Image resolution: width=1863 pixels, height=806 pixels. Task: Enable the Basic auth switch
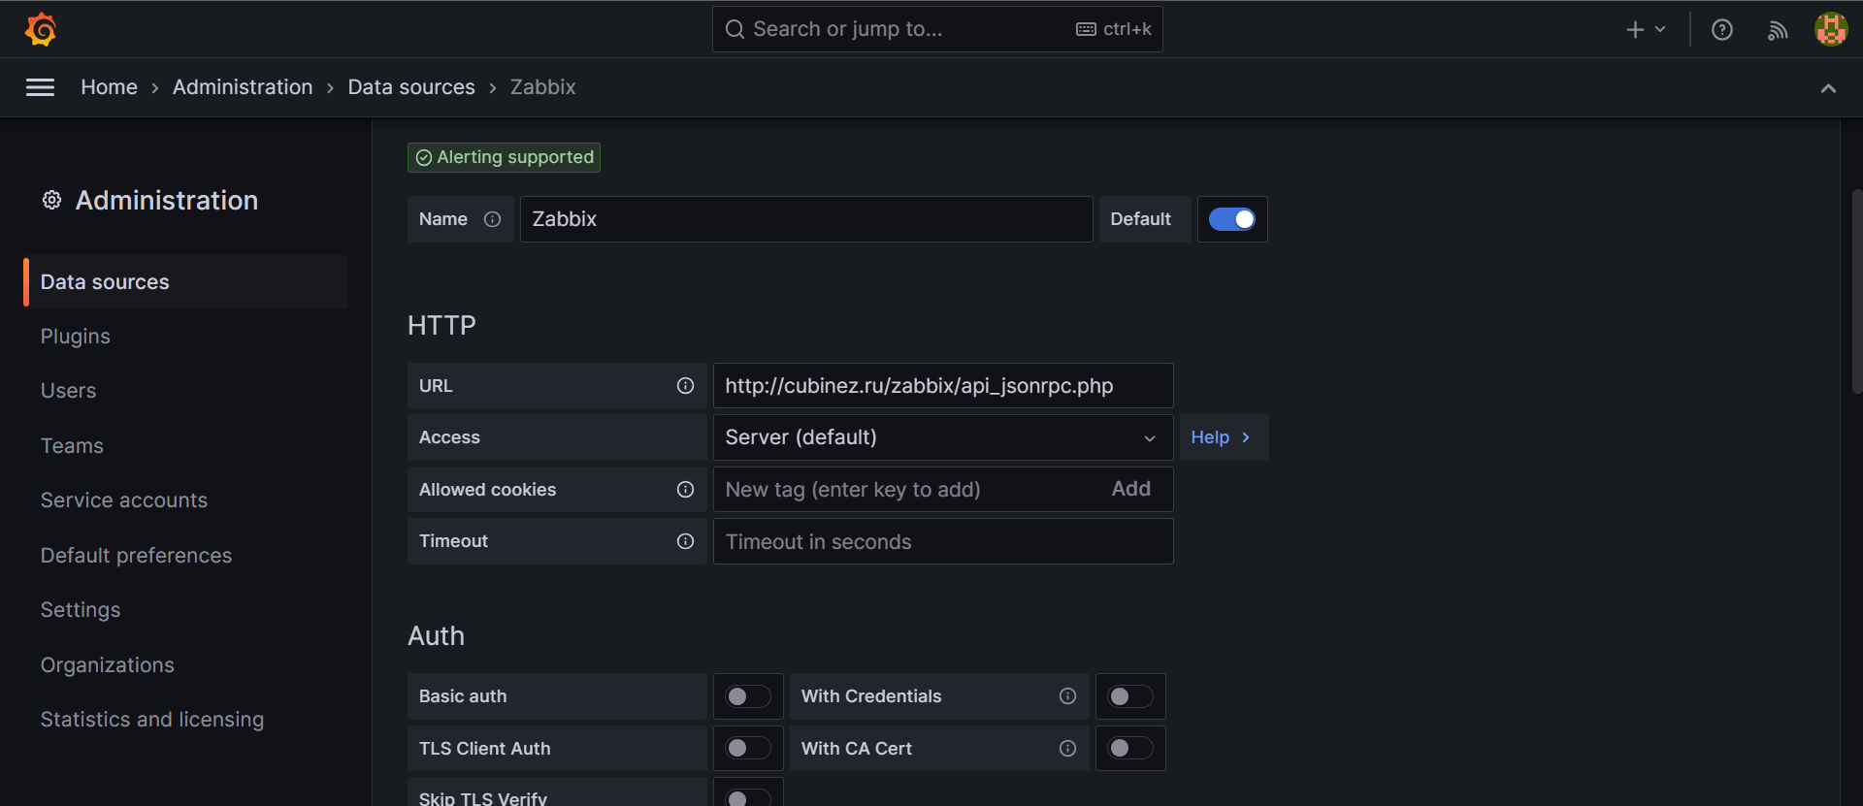coord(748,696)
